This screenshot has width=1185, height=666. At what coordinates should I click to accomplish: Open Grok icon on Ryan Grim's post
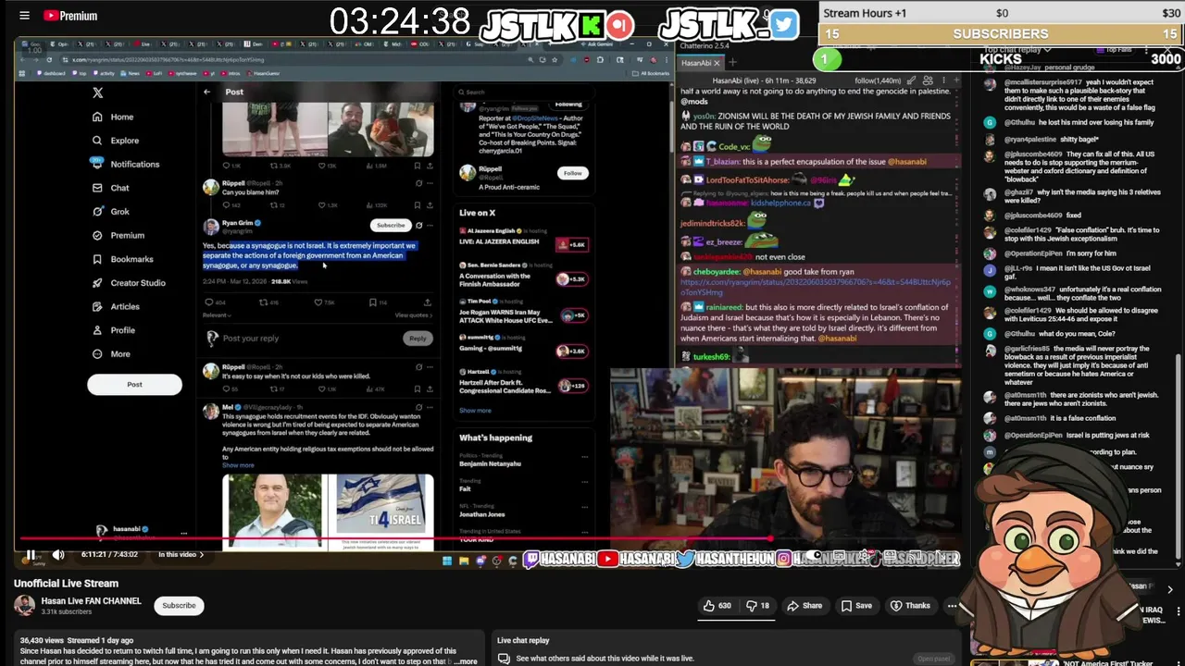click(x=418, y=225)
